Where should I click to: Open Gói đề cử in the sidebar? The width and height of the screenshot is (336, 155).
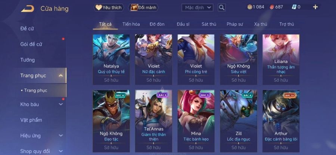[31, 44]
